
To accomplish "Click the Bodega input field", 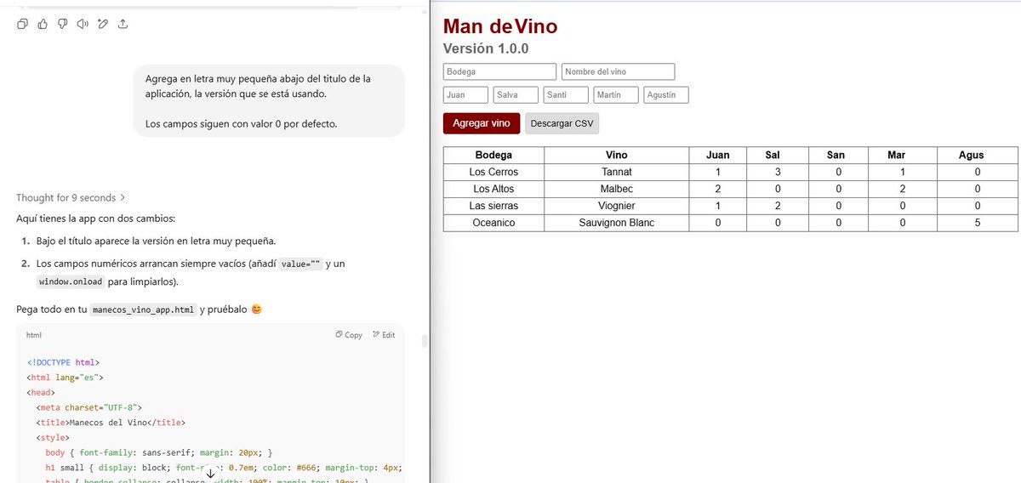I will (499, 72).
